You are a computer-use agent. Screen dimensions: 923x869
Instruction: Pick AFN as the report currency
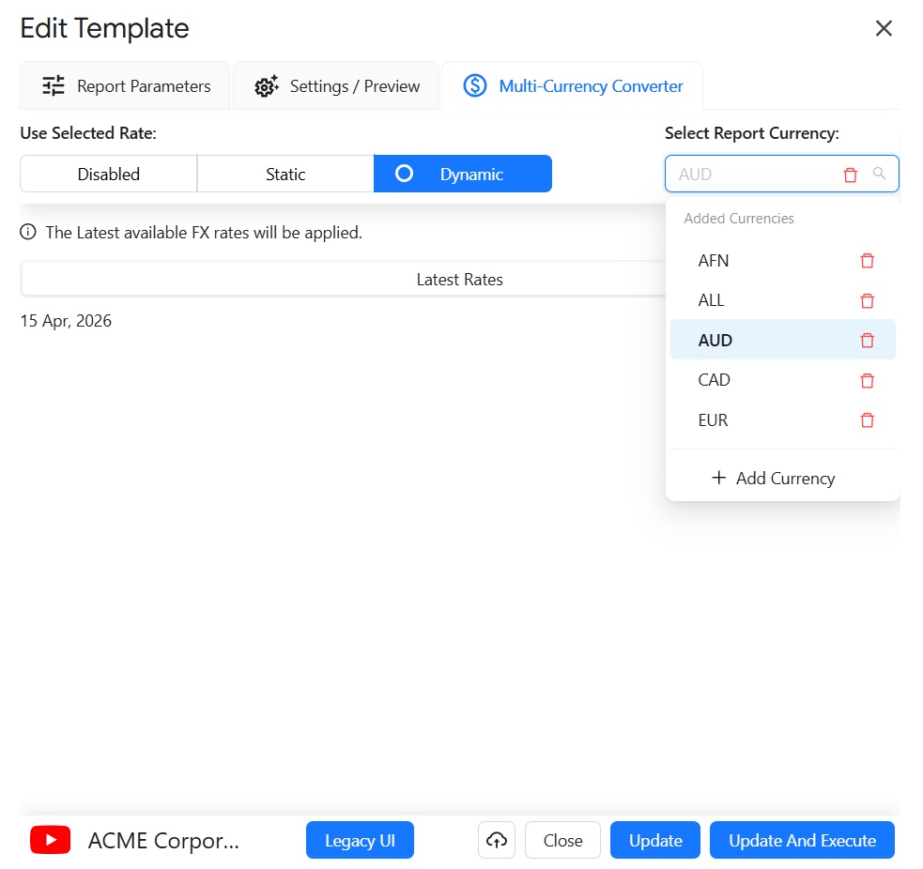[x=714, y=261]
